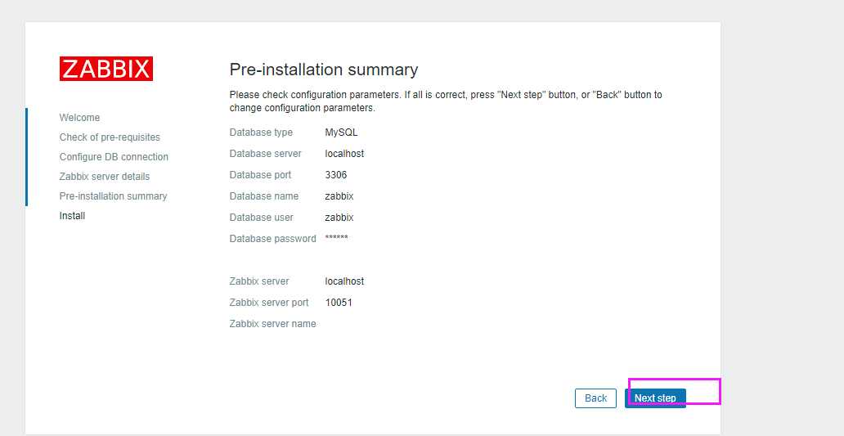Click the Database server localhost value
Viewport: 844px width, 436px height.
tap(344, 154)
